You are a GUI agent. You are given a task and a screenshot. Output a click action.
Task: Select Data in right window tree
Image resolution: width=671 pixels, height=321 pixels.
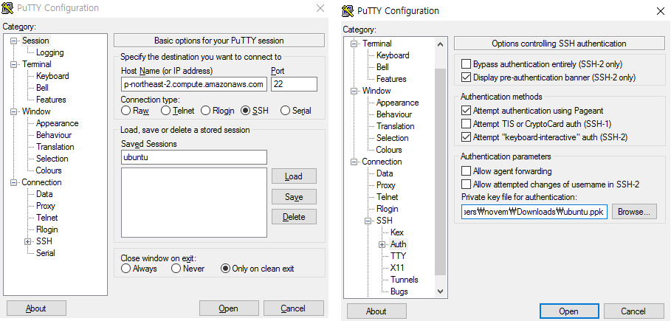[x=385, y=173]
